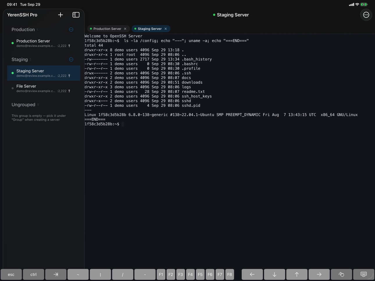The width and height of the screenshot is (375, 281).
Task: Switch to Staging Server tab
Action: [x=151, y=29]
